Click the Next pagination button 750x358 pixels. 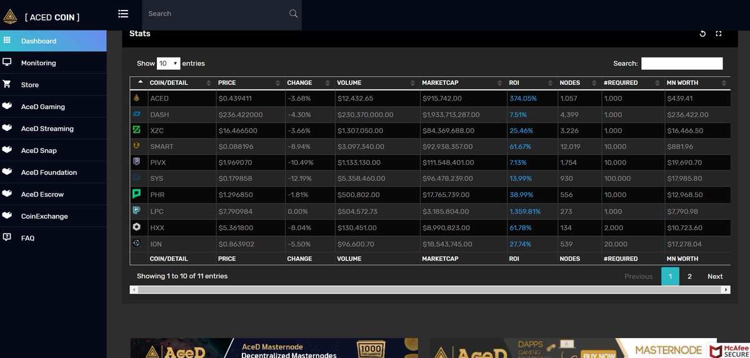[x=715, y=276]
